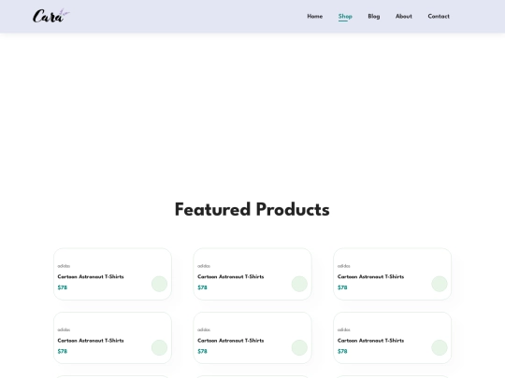The width and height of the screenshot is (505, 378).
Task: Click the Featured Products heading
Action: point(252,210)
